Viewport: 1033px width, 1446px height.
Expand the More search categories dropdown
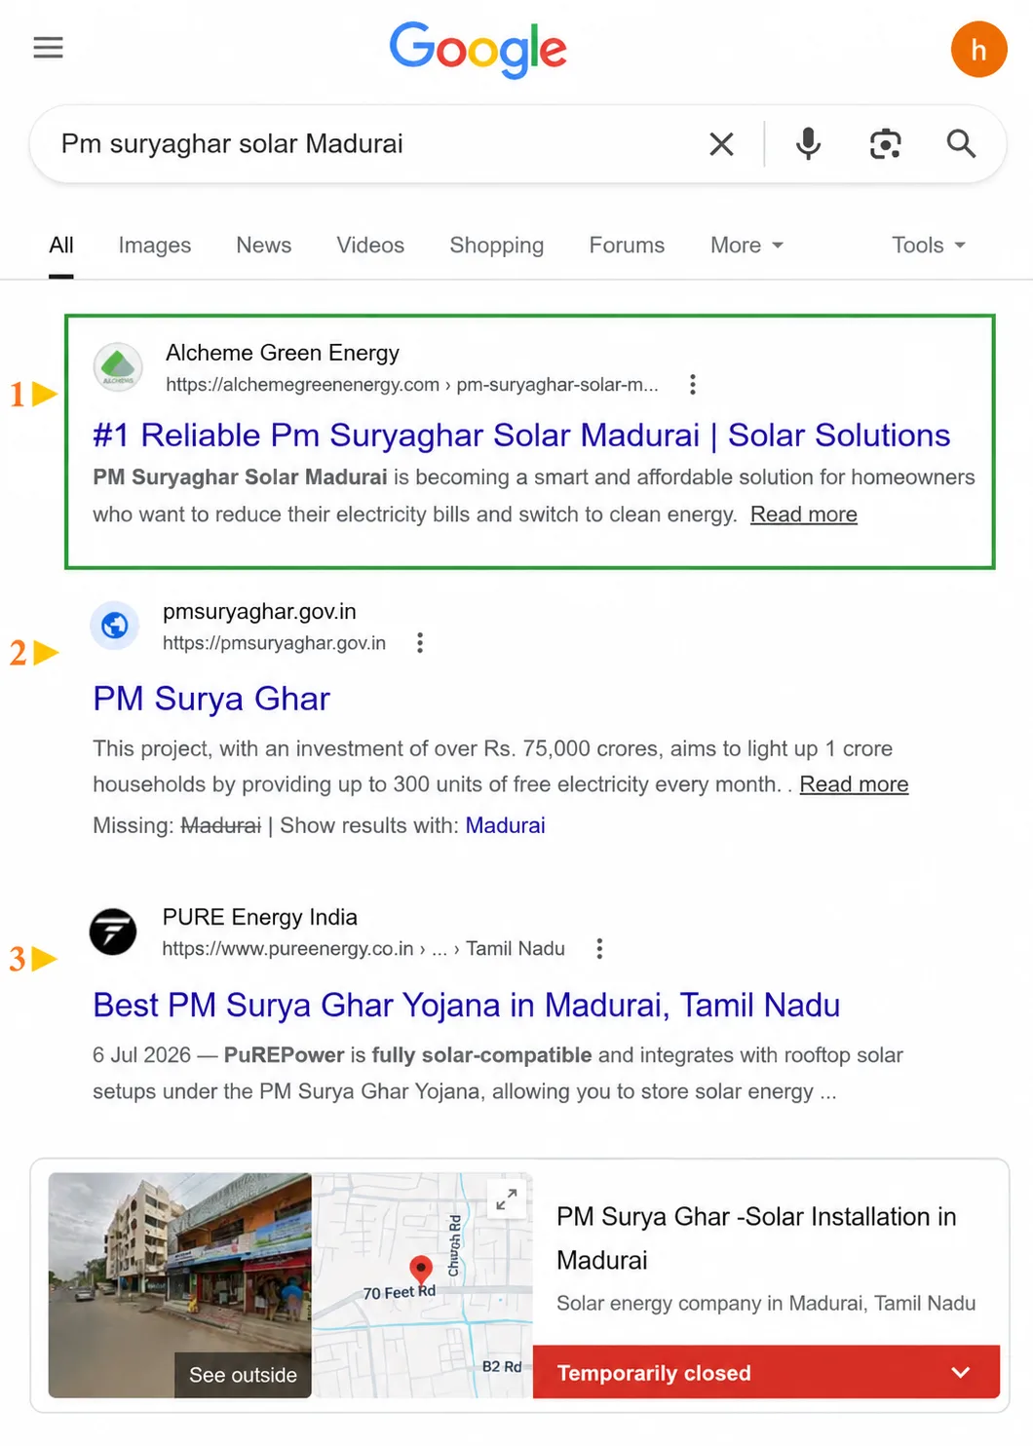click(x=746, y=246)
